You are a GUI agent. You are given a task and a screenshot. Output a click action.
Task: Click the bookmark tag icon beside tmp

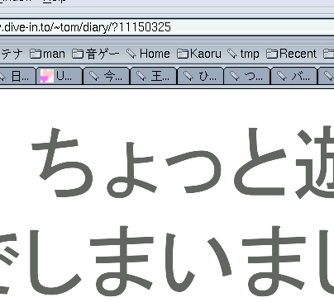click(232, 54)
